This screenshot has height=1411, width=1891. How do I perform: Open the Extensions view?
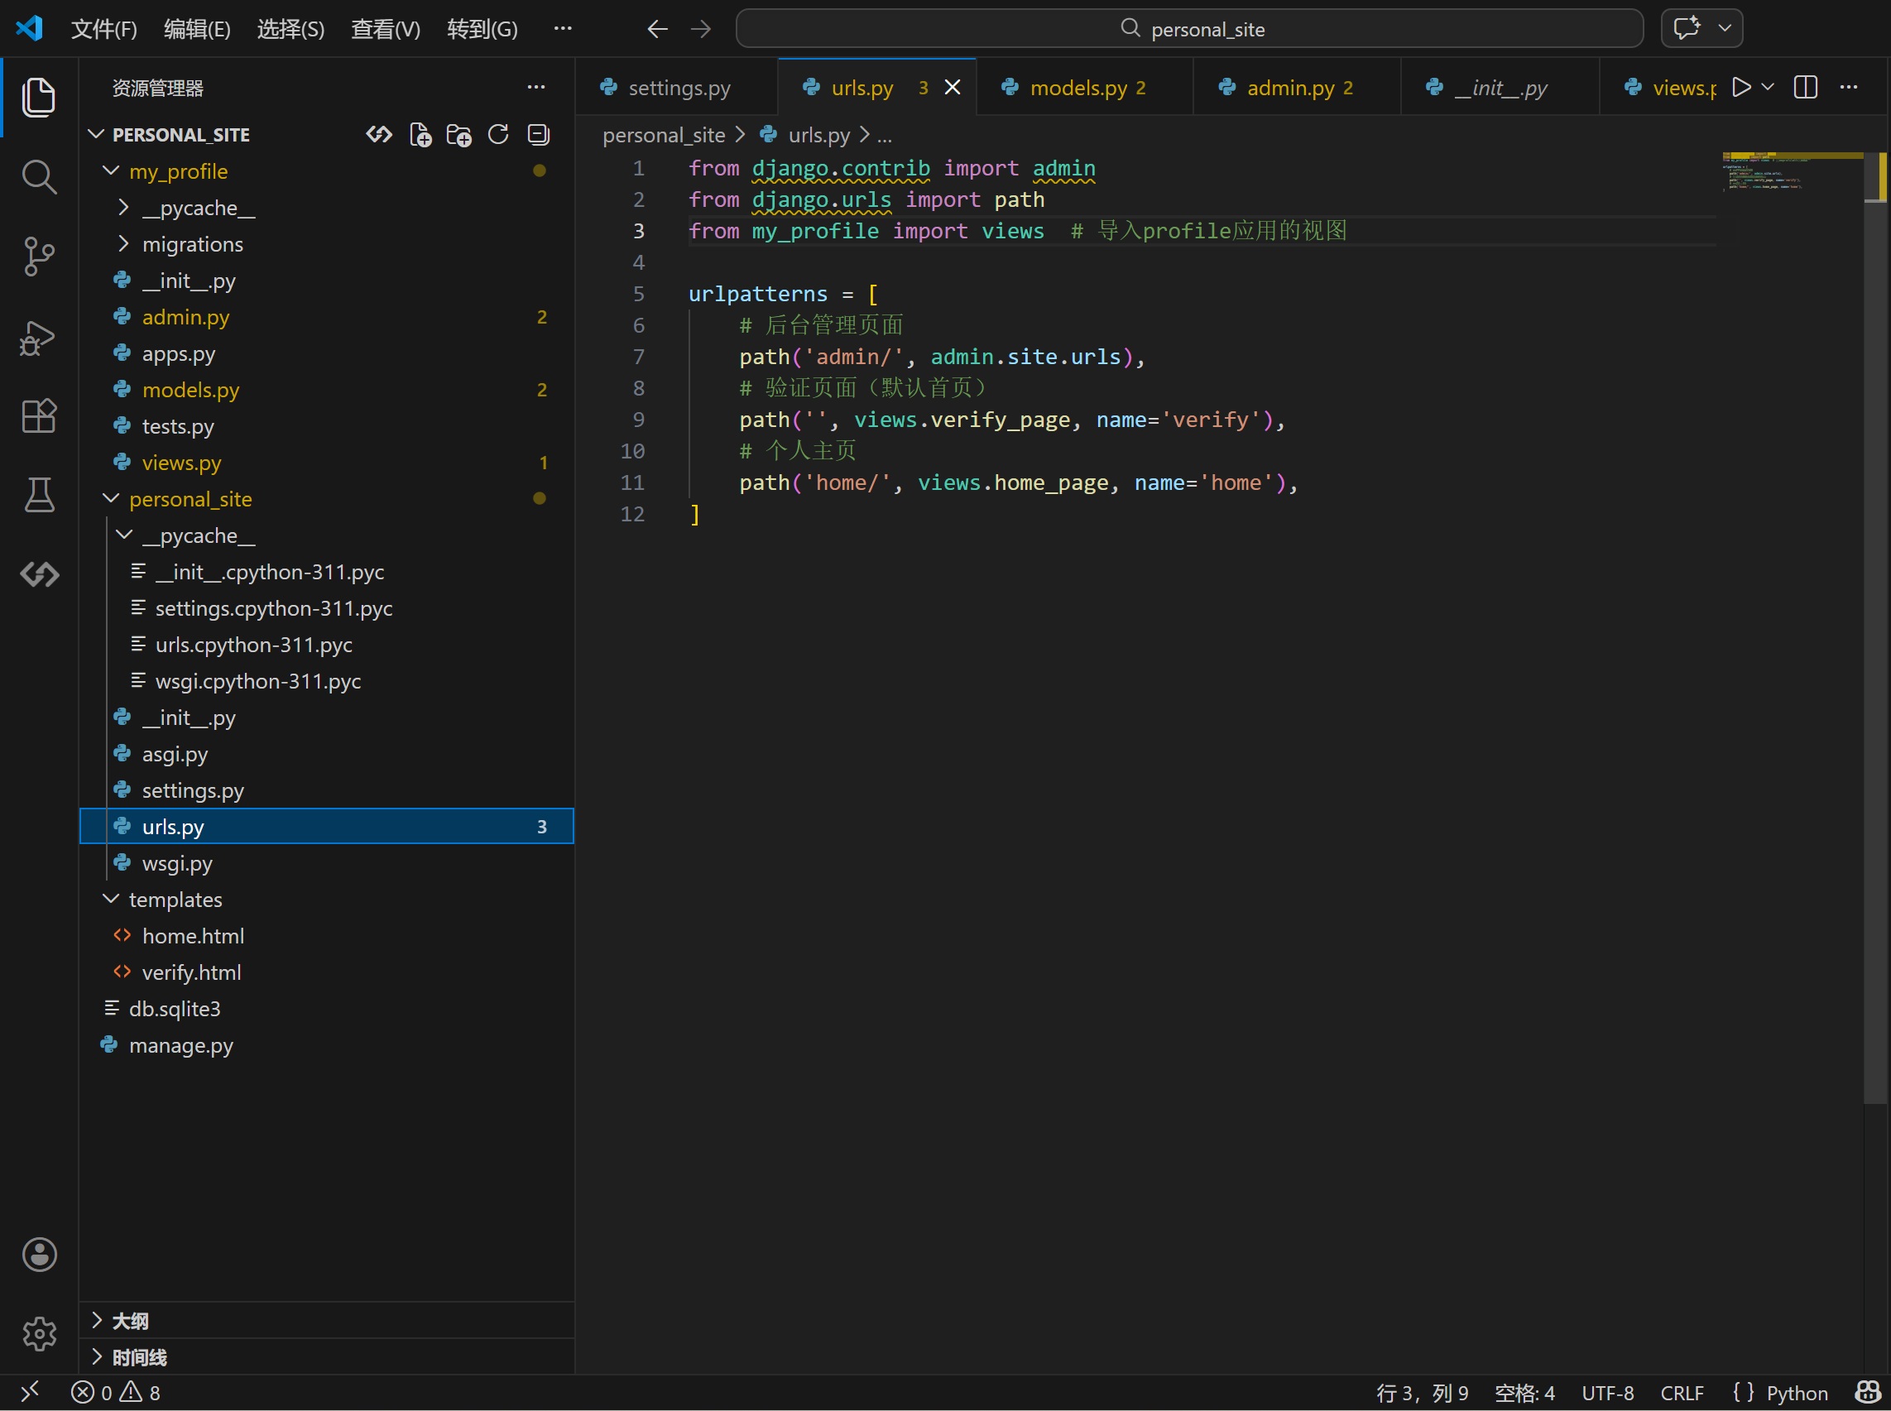[38, 416]
